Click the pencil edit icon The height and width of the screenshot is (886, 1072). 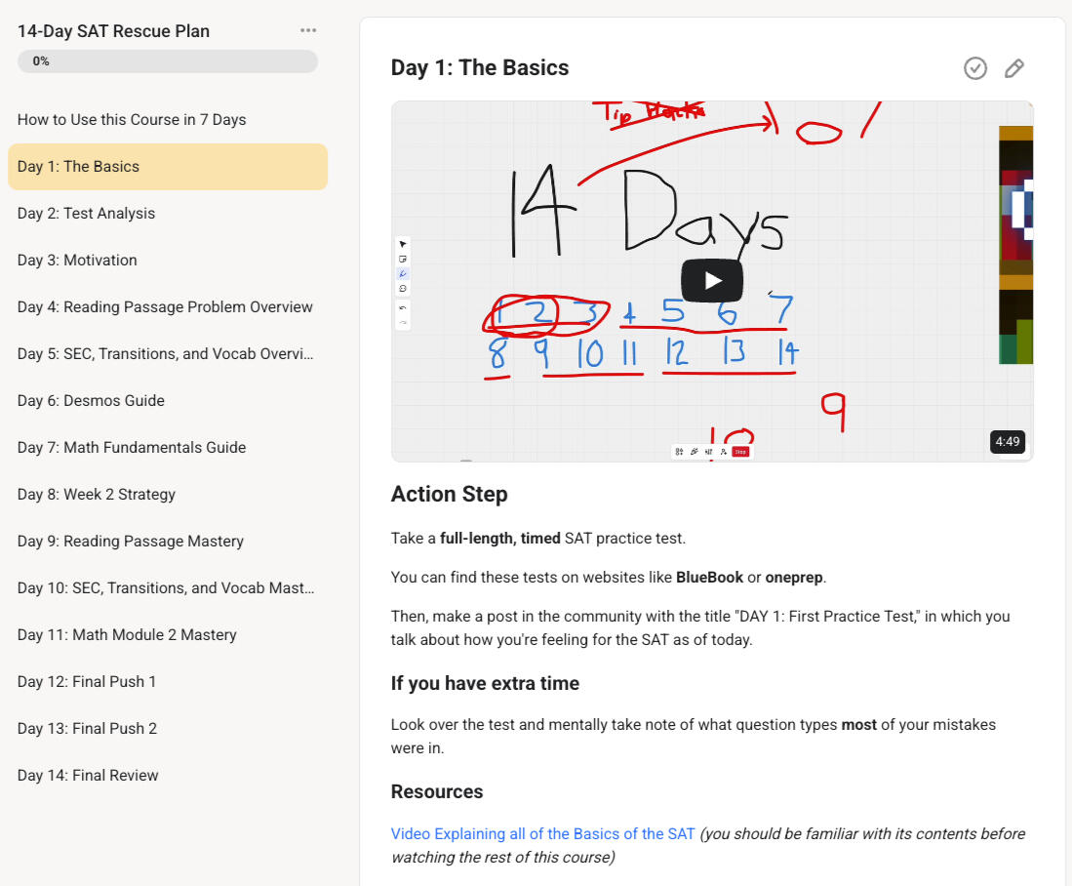(x=1014, y=68)
